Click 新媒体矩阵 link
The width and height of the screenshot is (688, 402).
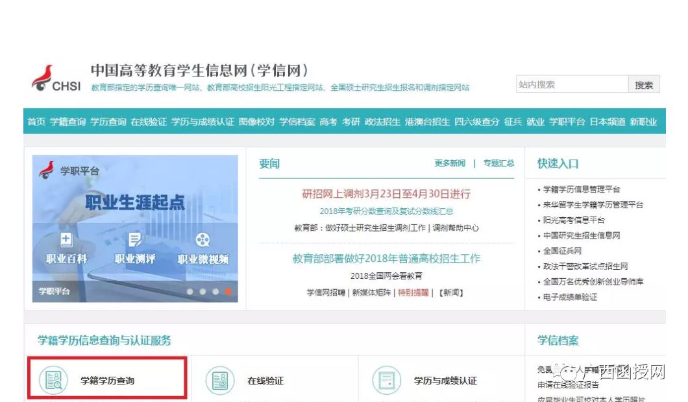tap(371, 292)
